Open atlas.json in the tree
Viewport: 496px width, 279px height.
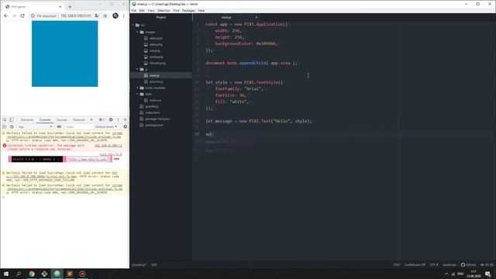pyautogui.click(x=156, y=38)
